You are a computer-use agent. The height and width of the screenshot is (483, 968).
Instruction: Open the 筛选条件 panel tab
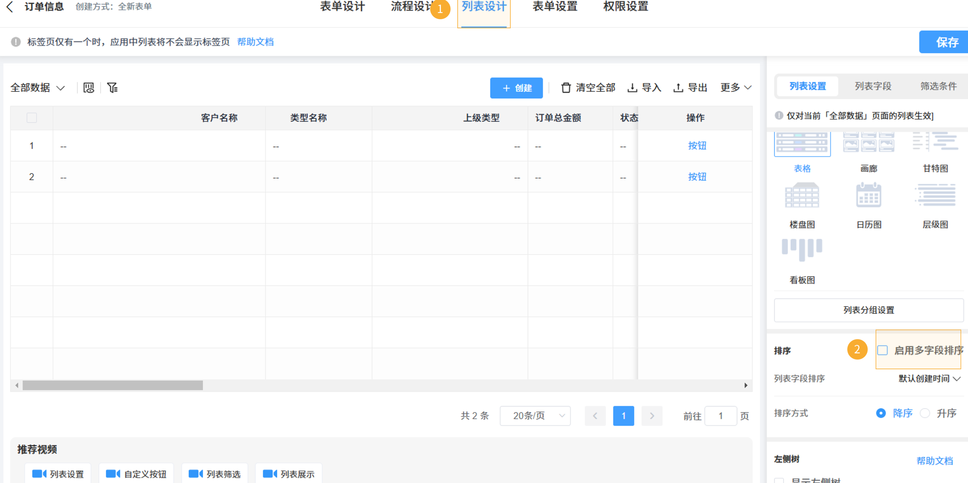(938, 86)
